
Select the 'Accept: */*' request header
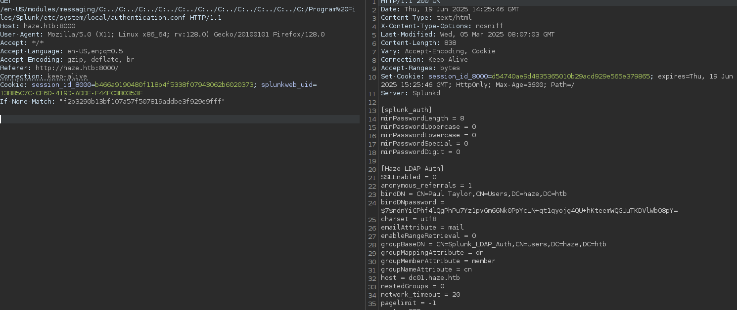click(22, 42)
